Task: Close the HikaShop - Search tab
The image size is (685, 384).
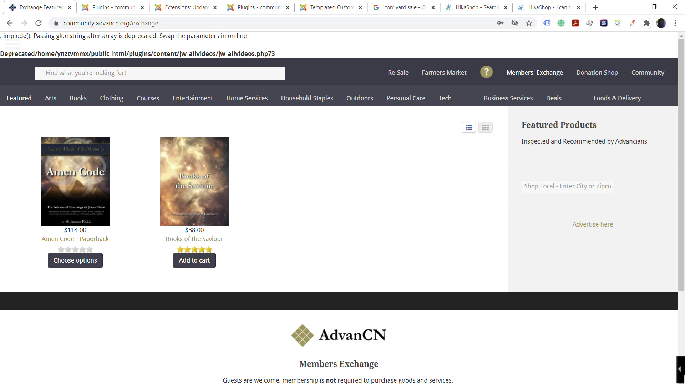Action: pyautogui.click(x=506, y=7)
